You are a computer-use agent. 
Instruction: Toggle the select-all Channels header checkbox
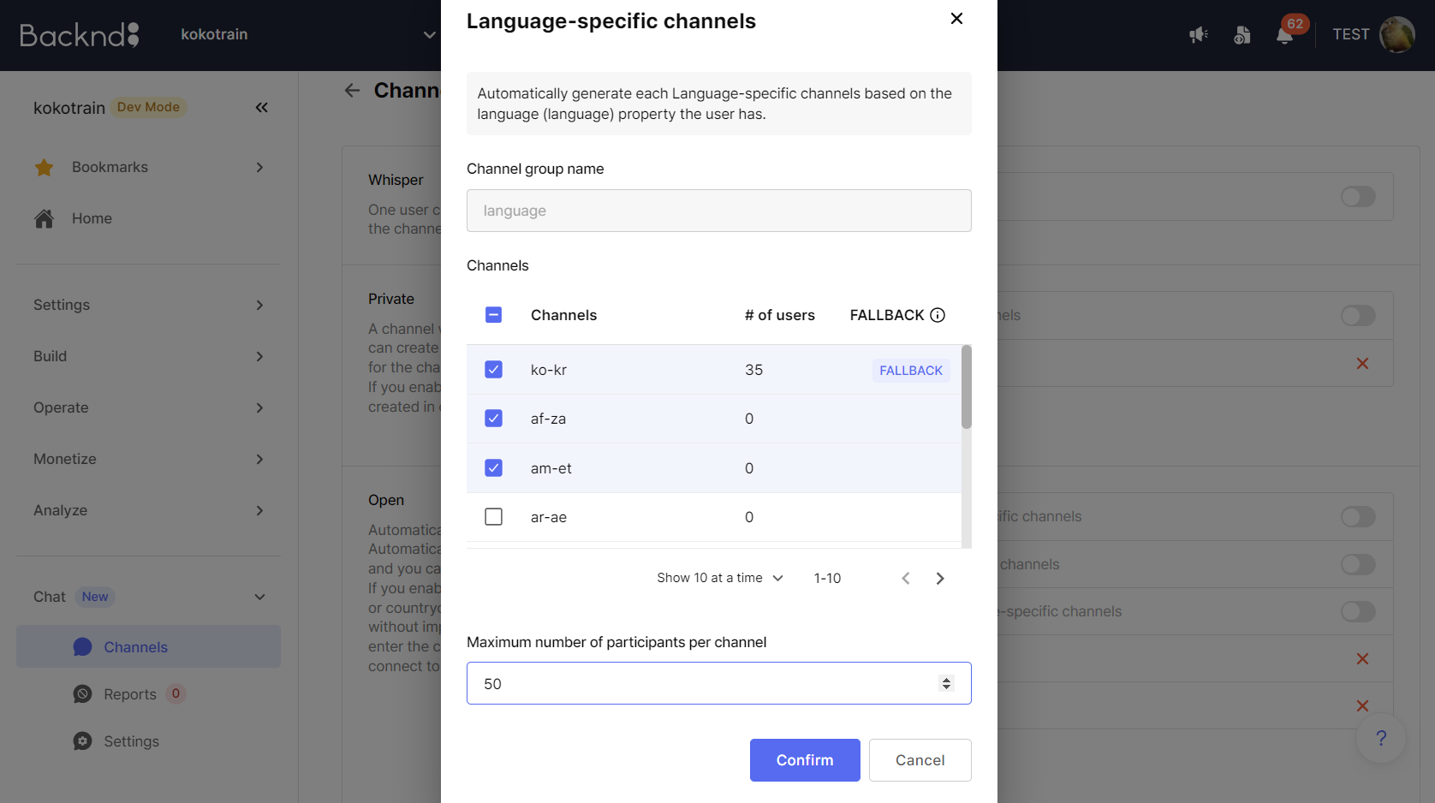point(493,315)
